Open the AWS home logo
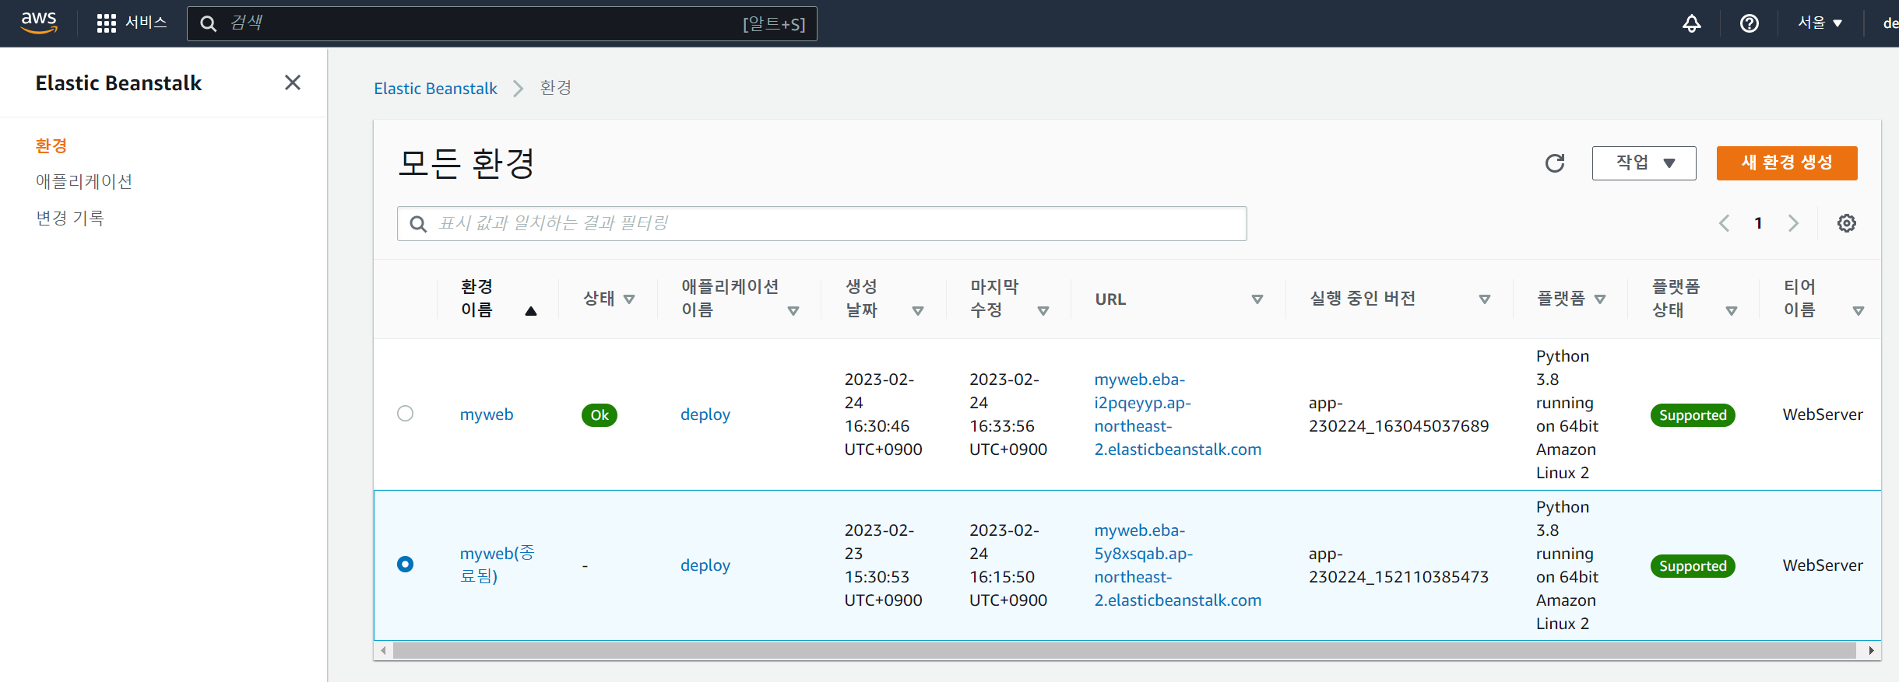The height and width of the screenshot is (682, 1899). pos(39,23)
